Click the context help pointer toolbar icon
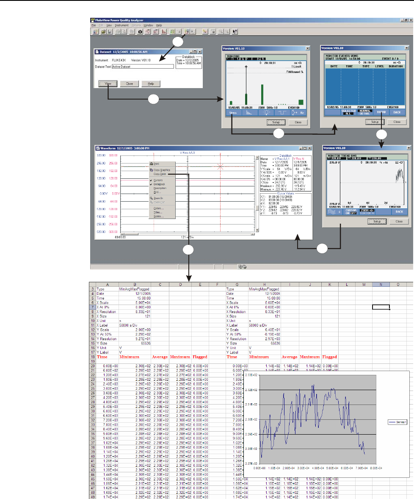The height and width of the screenshot is (499, 414). coord(235,31)
